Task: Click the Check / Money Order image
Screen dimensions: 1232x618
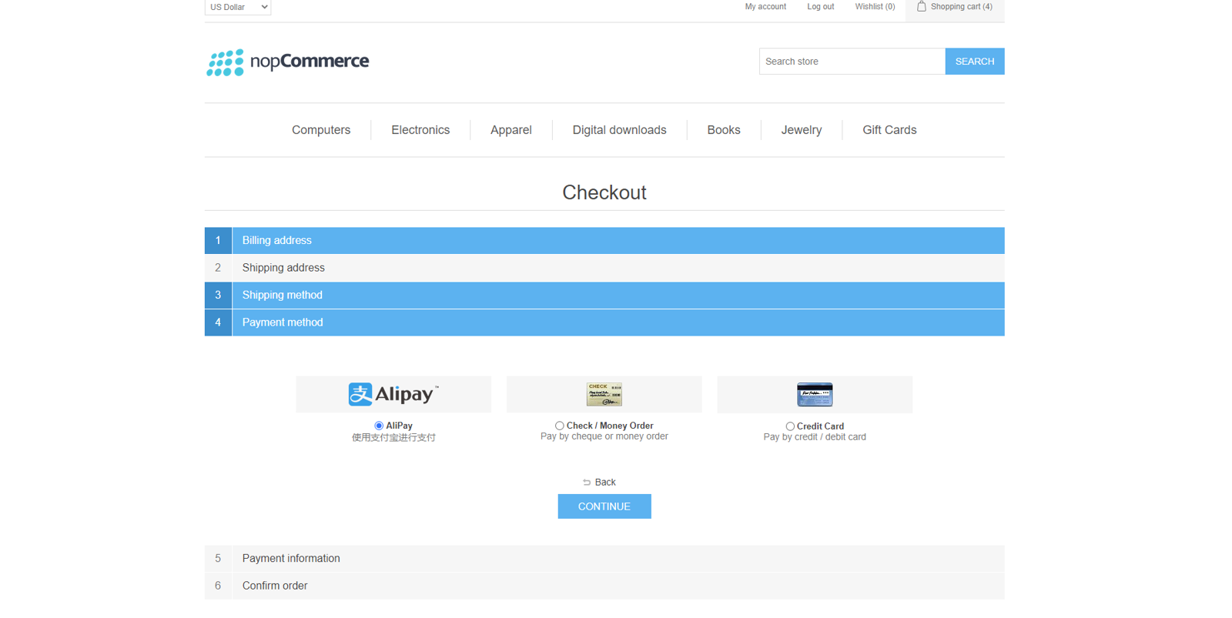Action: (604, 394)
